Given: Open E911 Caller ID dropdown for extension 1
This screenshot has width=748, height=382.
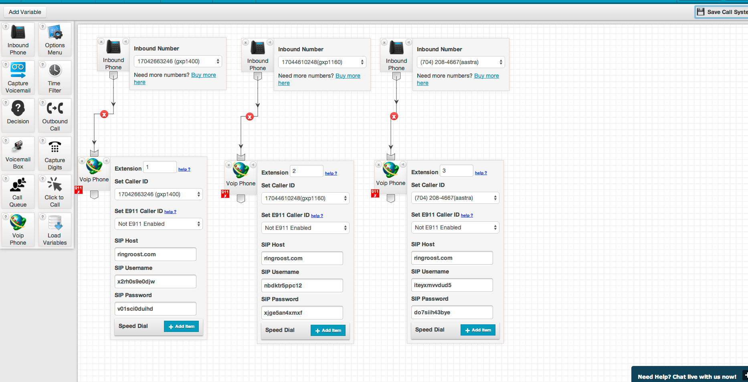Looking at the screenshot, I should (x=159, y=224).
